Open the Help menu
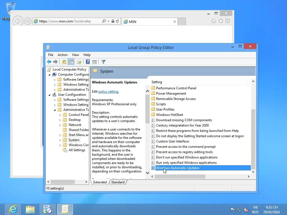Image resolution: width=287 pixels, height=215 pixels. [x=87, y=55]
